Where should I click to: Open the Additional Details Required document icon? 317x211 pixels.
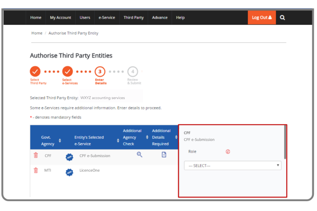coord(163,154)
